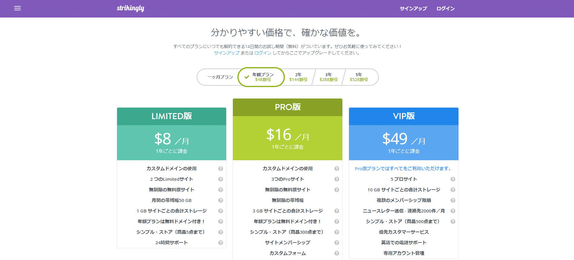574x260 pixels.
Task: Click the 優先カスタマーサービス feature text
Action: tap(404, 232)
